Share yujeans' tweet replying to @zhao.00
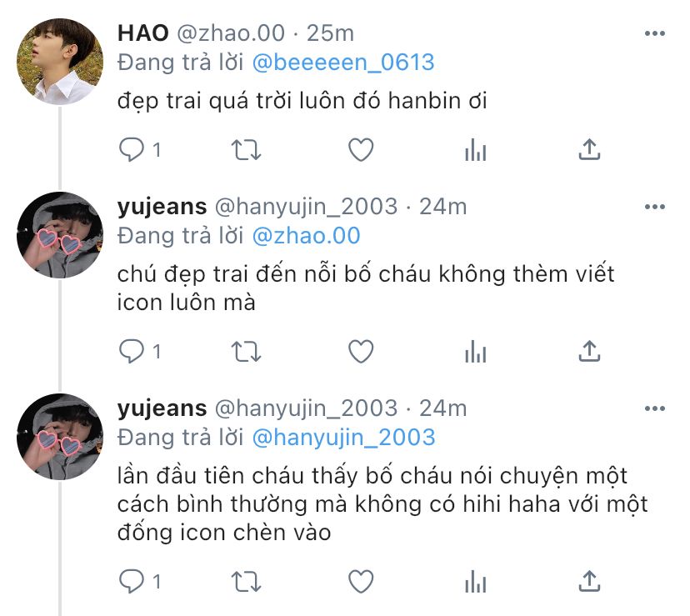The height and width of the screenshot is (616, 690). point(590,352)
